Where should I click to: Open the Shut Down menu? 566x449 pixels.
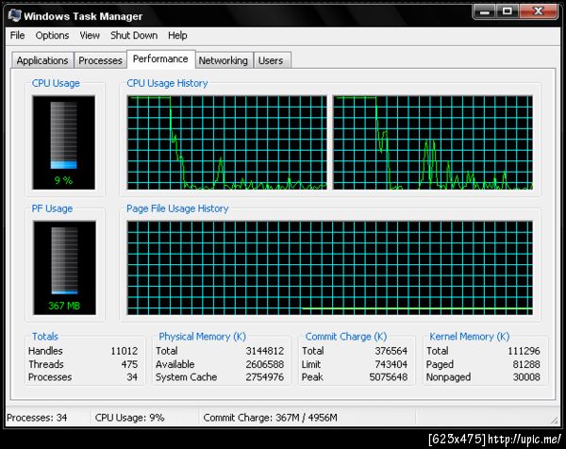coord(134,35)
